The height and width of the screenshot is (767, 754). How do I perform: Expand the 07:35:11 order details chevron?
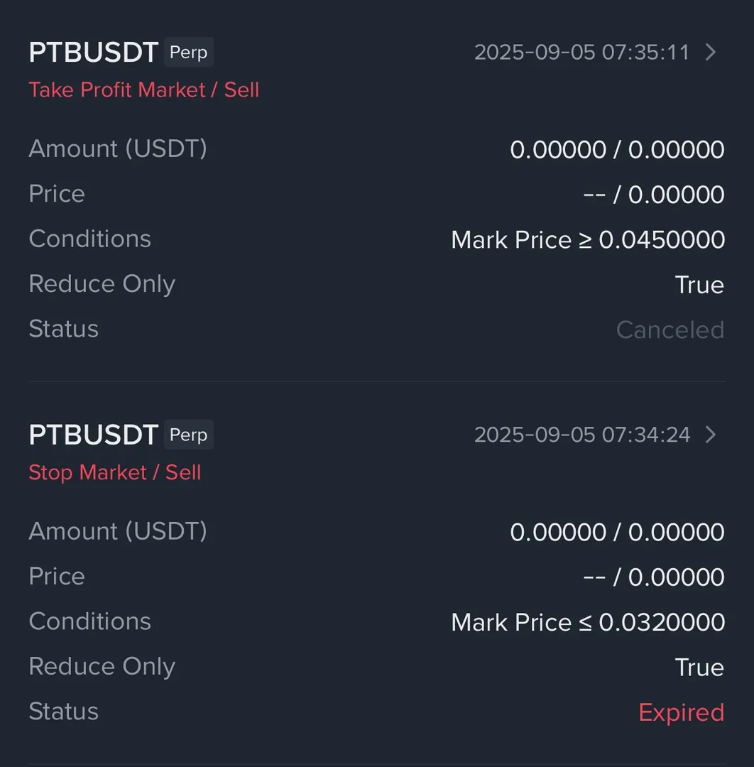710,52
